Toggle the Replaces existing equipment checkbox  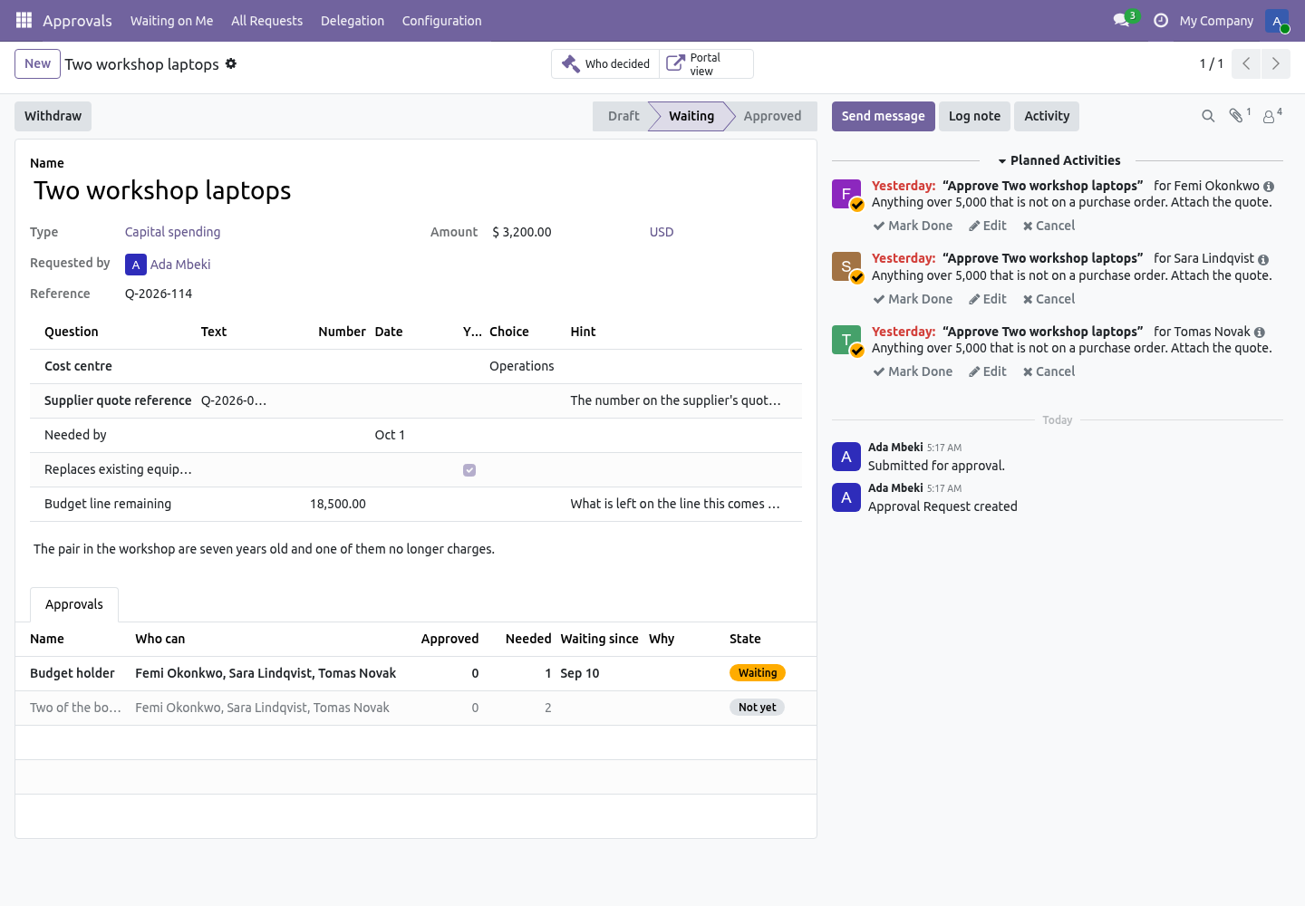coord(469,470)
